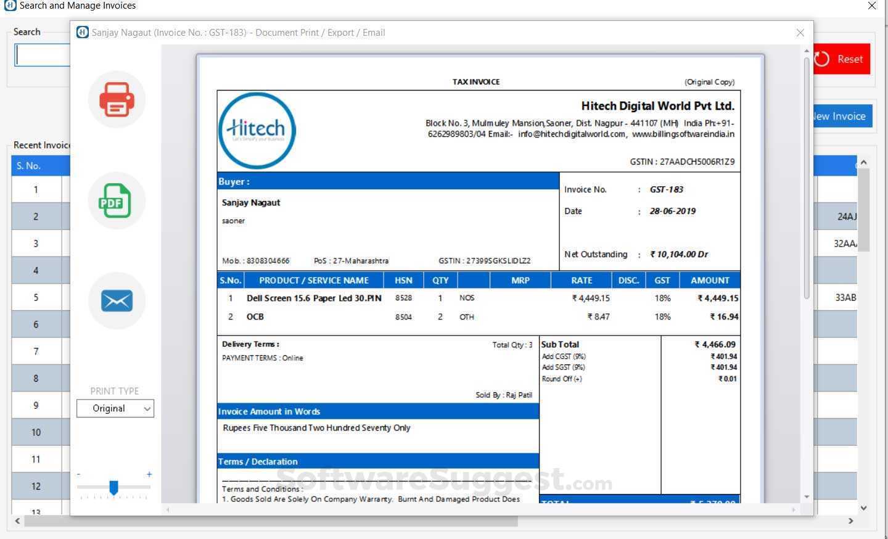Select row 8 in the recent invoices list
Viewport: 888px width, 539px height.
[x=36, y=378]
